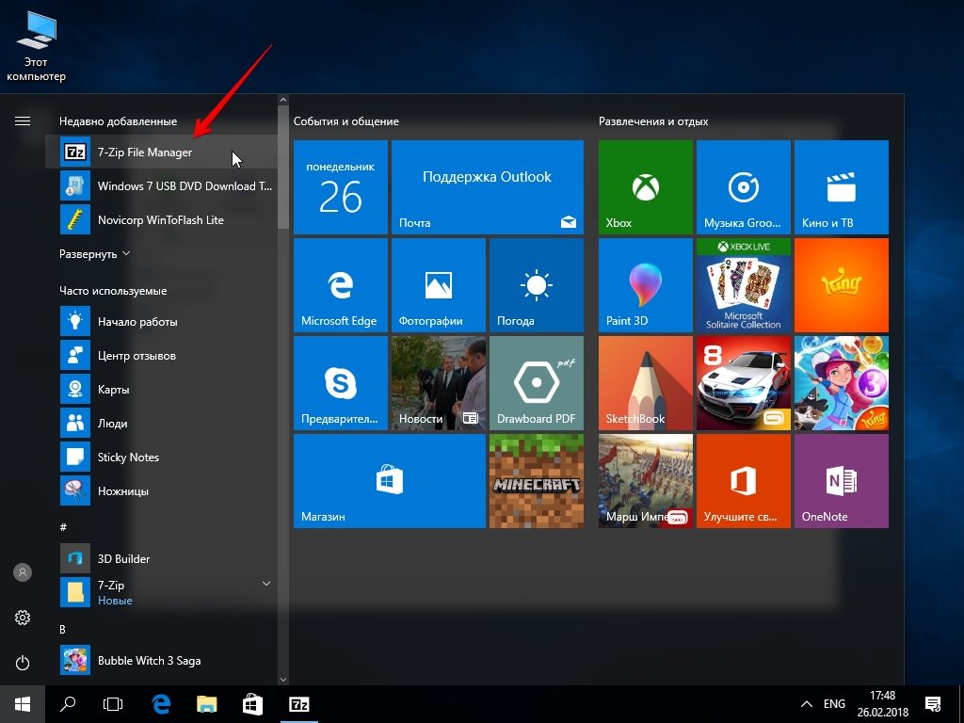The image size is (964, 723).
Task: Open Microsoft Solitaire Collection tile
Action: click(744, 285)
